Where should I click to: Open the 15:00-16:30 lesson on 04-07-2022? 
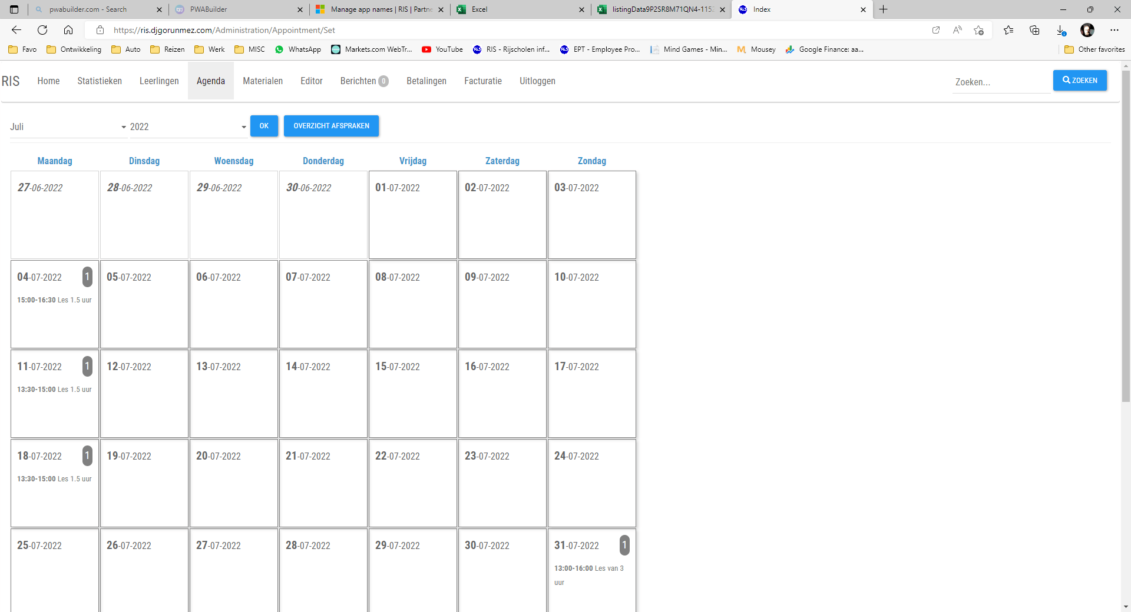54,300
